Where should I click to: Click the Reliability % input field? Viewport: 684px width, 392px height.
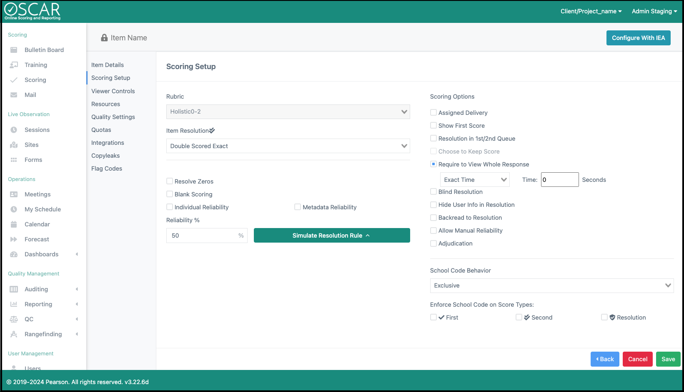[202, 236]
